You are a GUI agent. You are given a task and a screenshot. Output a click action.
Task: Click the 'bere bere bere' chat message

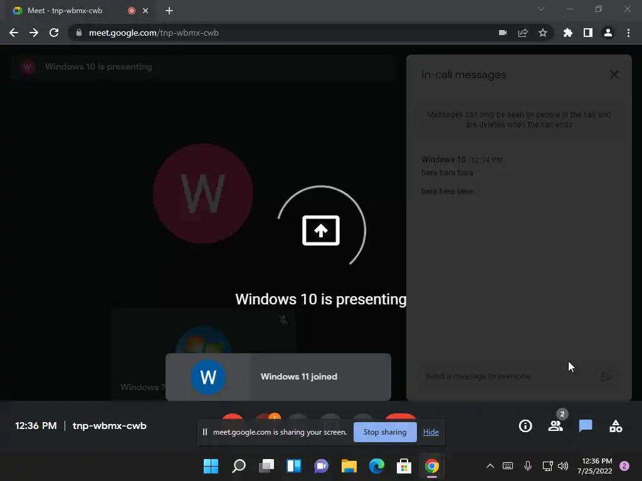pos(447,191)
